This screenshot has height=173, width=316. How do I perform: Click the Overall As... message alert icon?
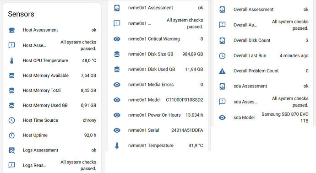coord(222,25)
